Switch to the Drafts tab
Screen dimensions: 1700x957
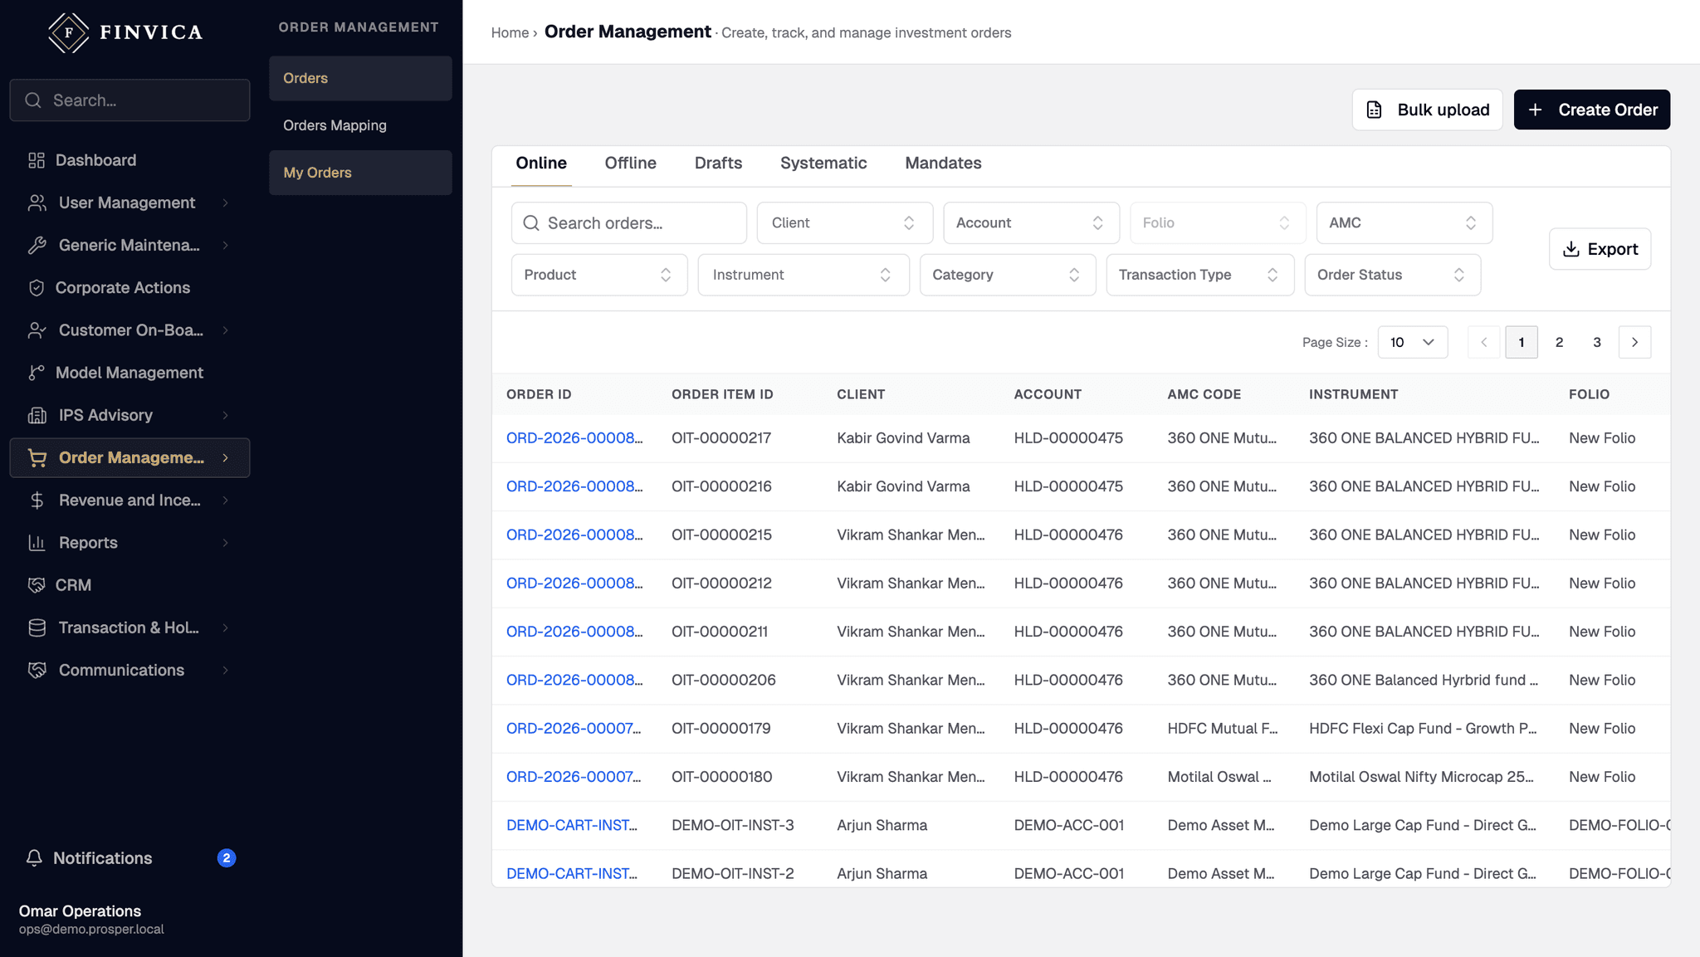719,164
